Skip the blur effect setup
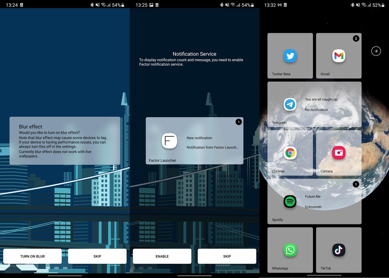Screen dimensions: 389x278 (x=97, y=256)
